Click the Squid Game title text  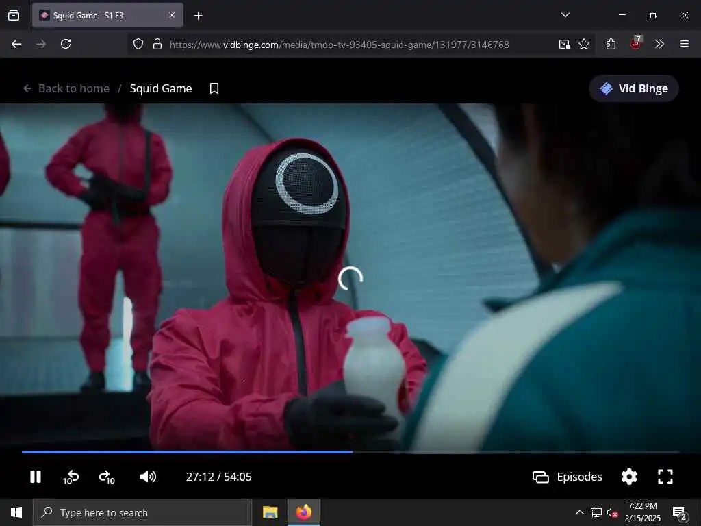(161, 88)
